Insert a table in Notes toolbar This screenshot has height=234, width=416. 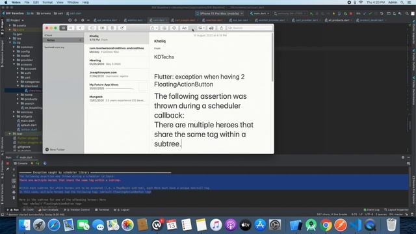tap(164, 28)
